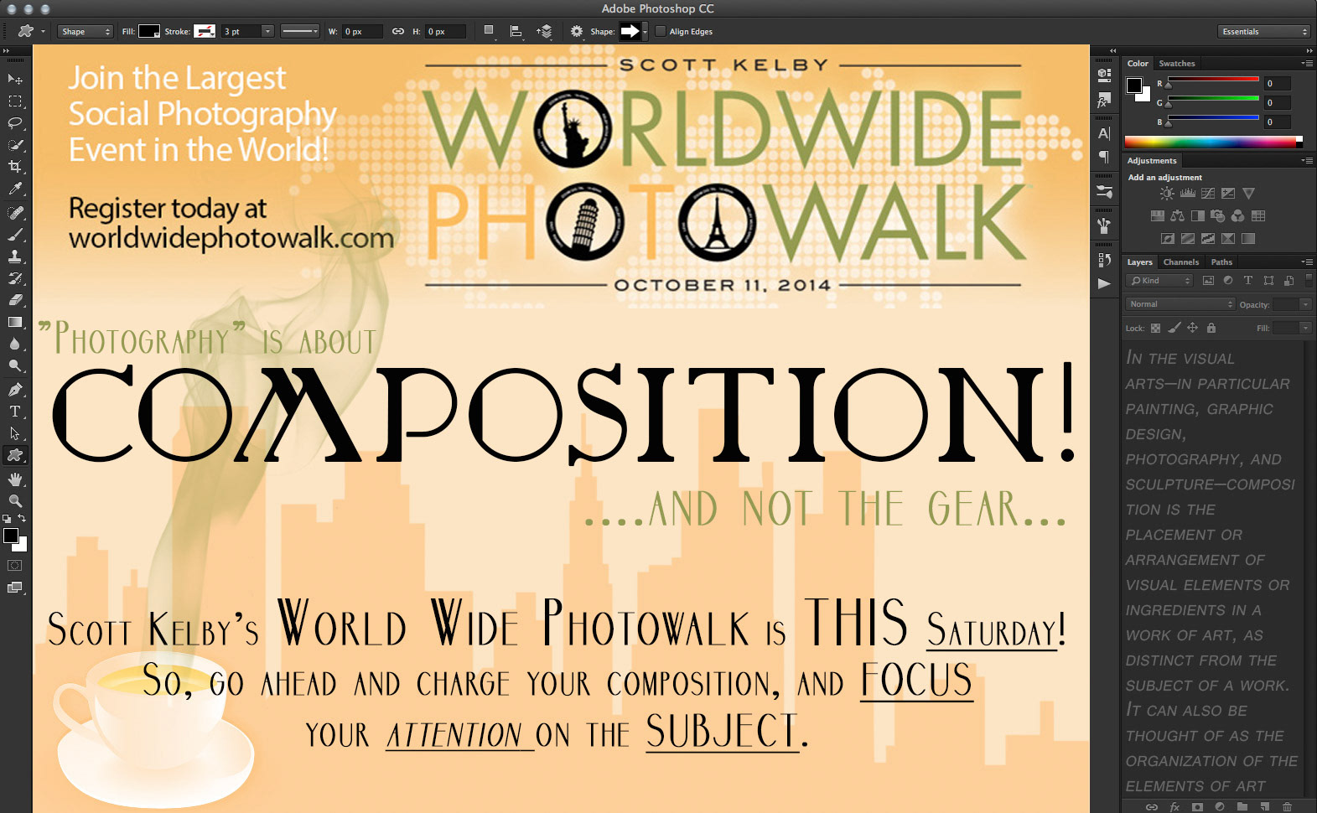
Task: Open the Paragraph panel
Action: click(1104, 157)
